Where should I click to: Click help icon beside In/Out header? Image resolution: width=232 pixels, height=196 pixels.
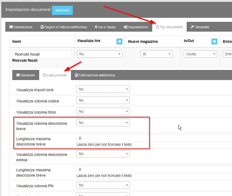point(214,41)
